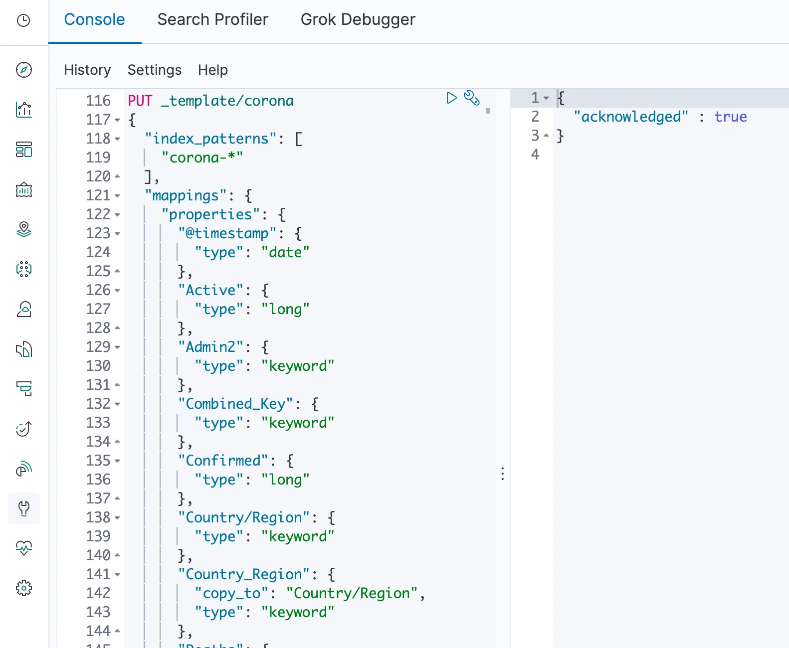Collapse the "index_patterns" array fold arrow
Image resolution: width=789 pixels, height=648 pixels.
point(117,139)
